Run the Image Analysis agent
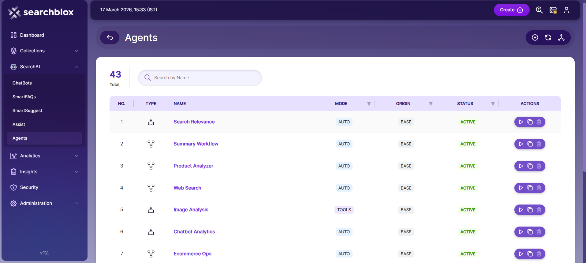The width and height of the screenshot is (586, 263). [x=521, y=210]
